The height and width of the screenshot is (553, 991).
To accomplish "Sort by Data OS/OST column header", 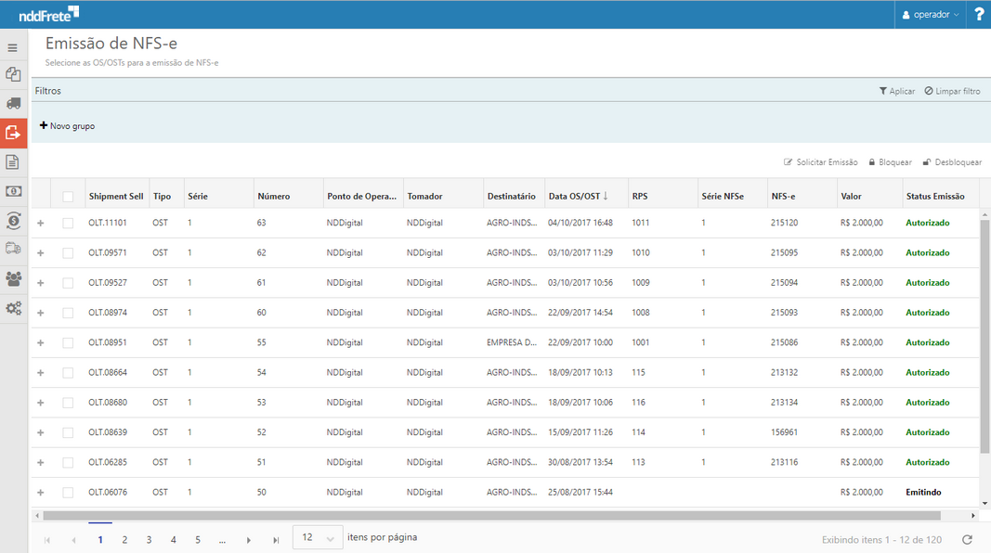I will coord(575,197).
